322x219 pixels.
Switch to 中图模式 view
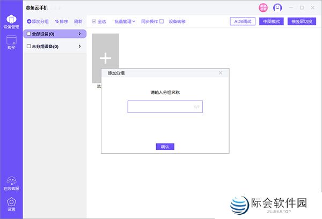[x=271, y=21]
